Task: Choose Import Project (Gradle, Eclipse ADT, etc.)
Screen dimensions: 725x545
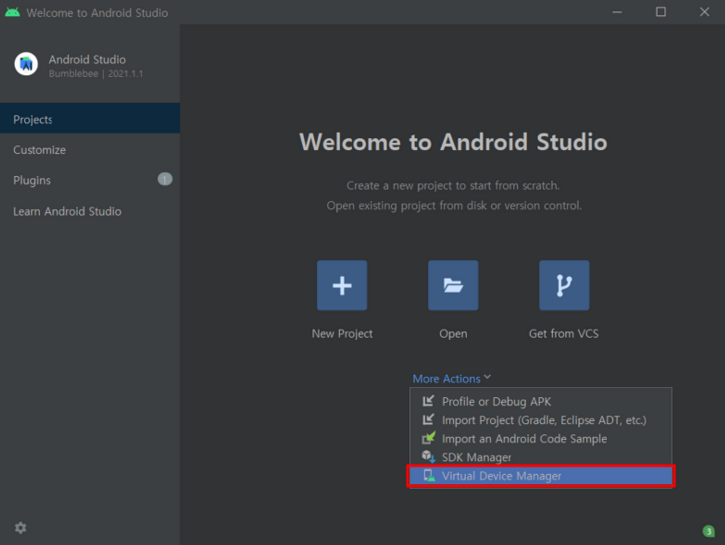Action: pos(541,420)
